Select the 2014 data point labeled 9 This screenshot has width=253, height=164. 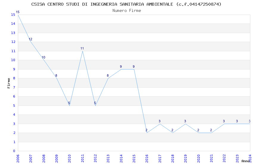point(121,69)
